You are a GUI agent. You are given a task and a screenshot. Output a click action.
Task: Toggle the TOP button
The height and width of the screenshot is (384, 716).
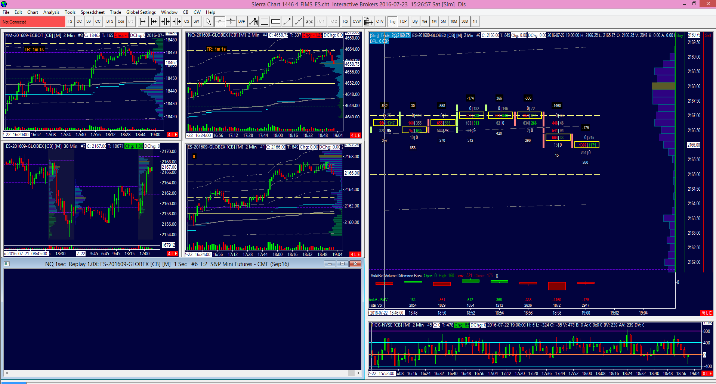(403, 22)
